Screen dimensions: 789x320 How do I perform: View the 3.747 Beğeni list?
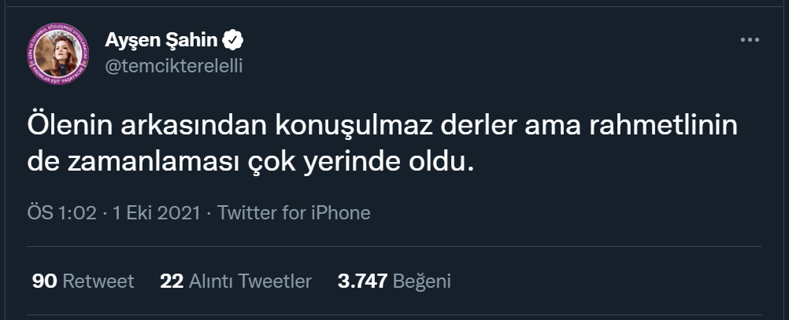[x=394, y=281]
